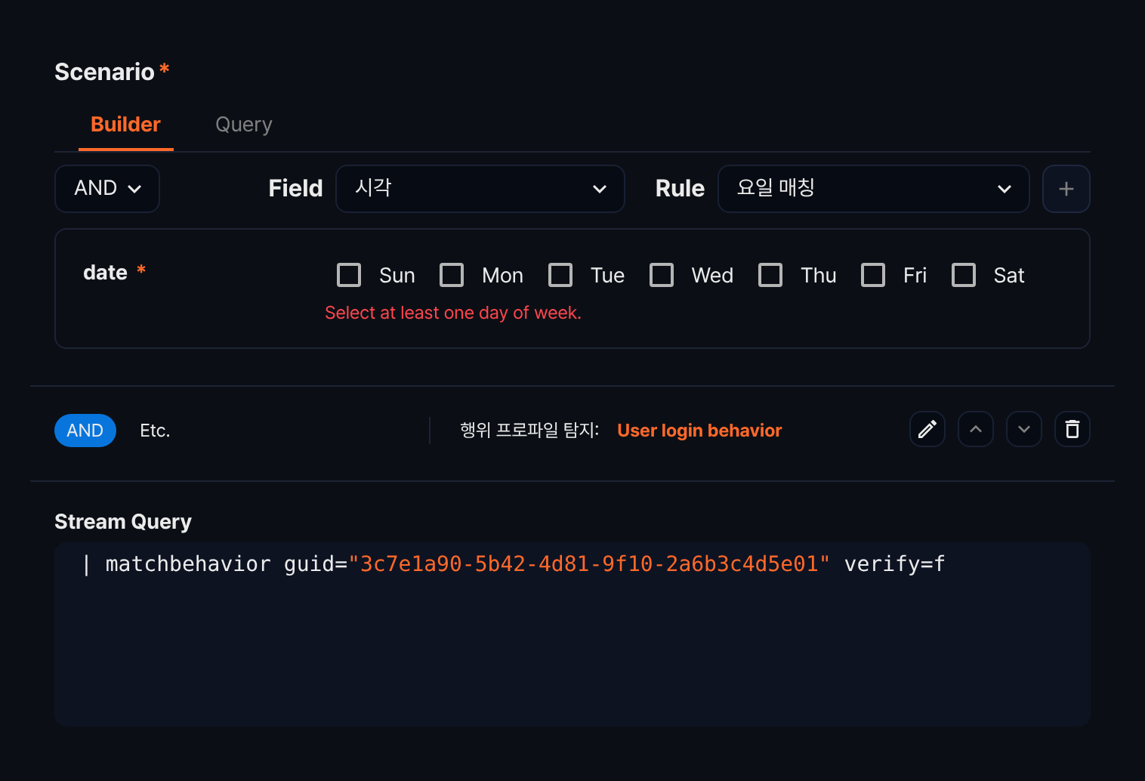Open the AND operator dropdown
The width and height of the screenshot is (1145, 781).
click(107, 189)
